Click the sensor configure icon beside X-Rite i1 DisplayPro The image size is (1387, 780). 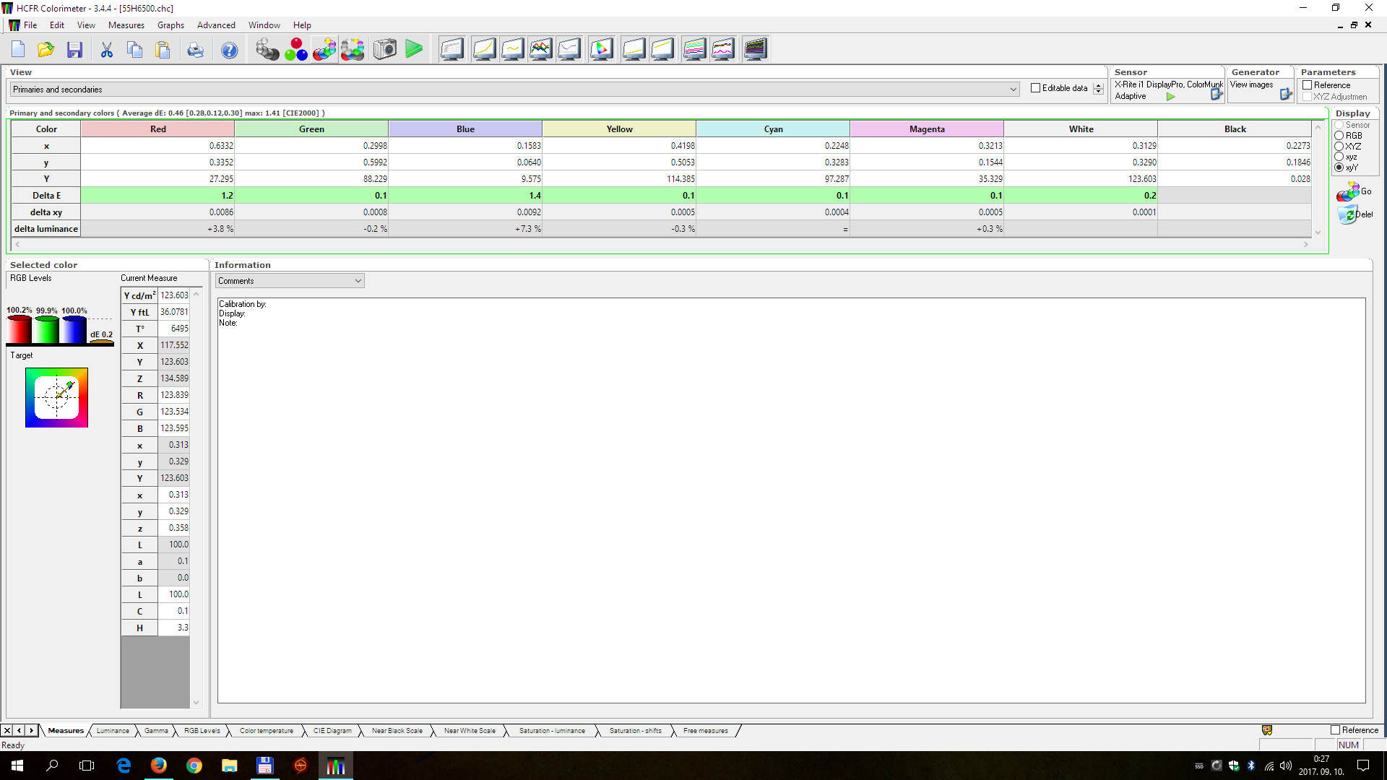click(1217, 95)
